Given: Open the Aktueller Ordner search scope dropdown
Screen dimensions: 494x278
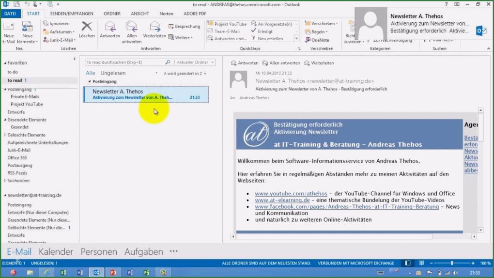Looking at the screenshot, I should click(195, 62).
